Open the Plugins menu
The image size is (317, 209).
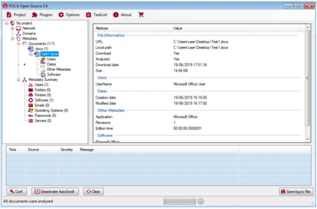(42, 15)
